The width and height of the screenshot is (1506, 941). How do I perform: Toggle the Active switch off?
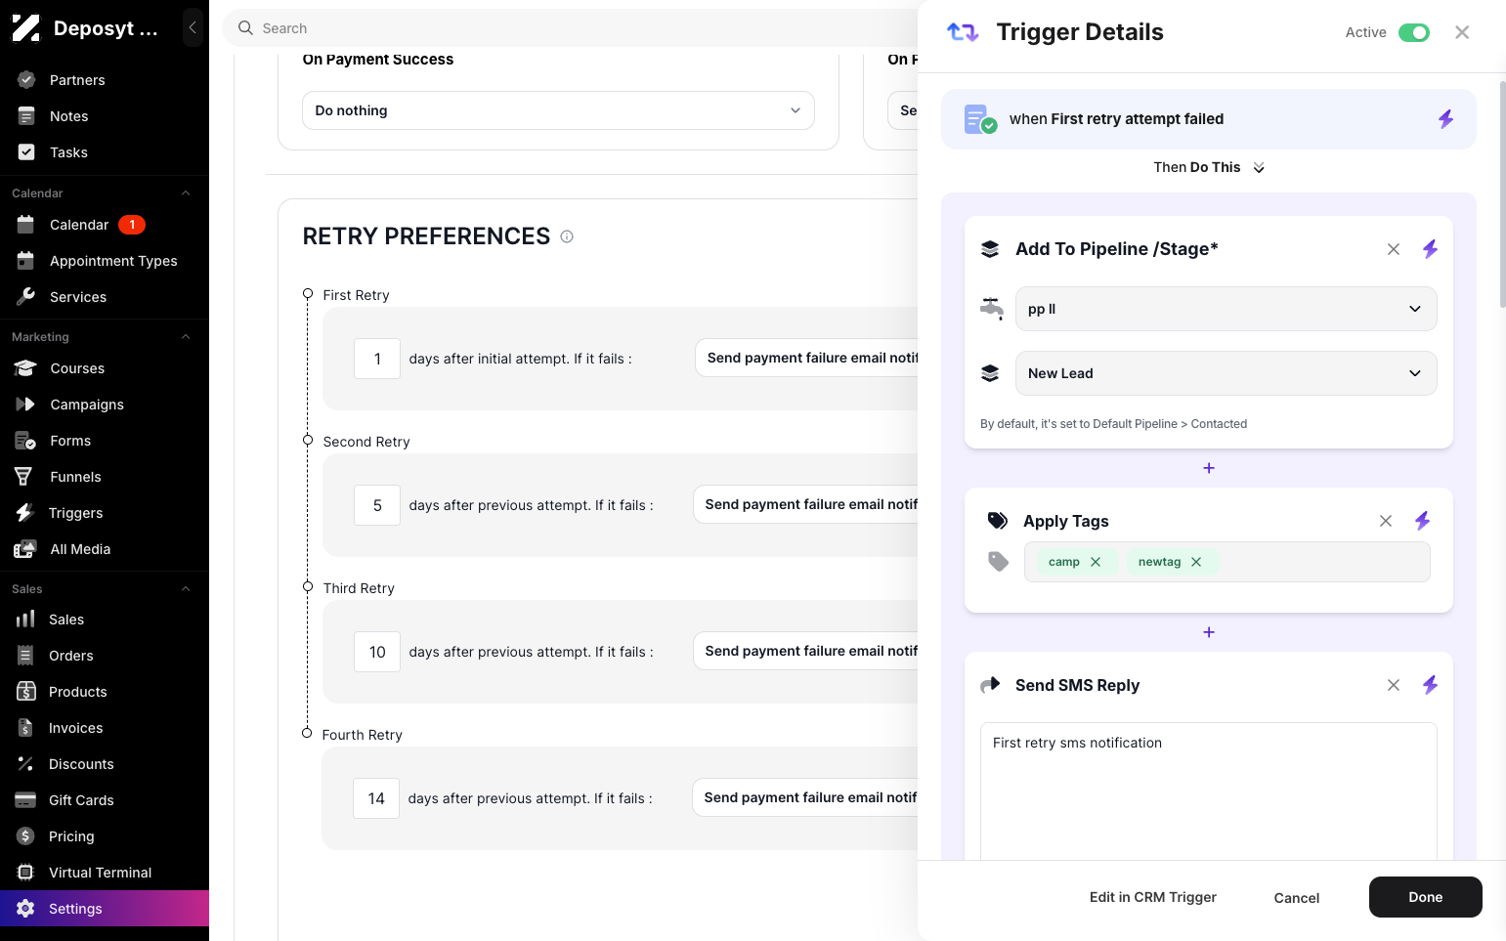[x=1413, y=32]
